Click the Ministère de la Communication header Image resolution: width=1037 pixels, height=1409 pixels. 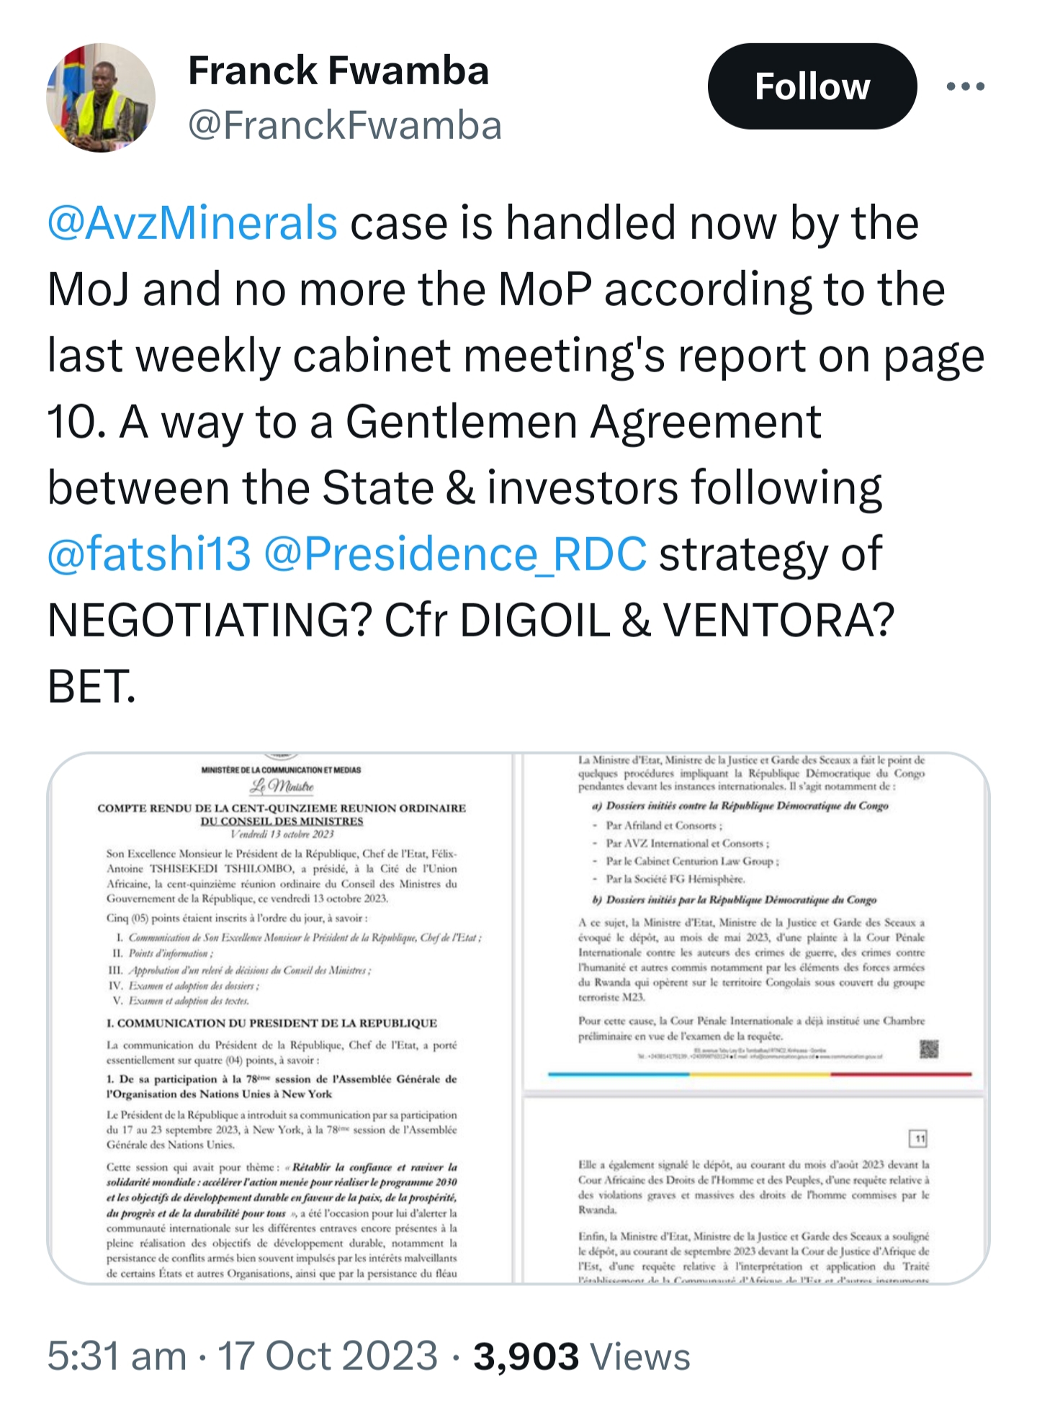[282, 770]
